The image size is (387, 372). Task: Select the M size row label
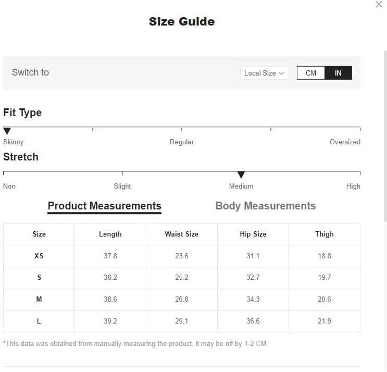[x=39, y=300]
